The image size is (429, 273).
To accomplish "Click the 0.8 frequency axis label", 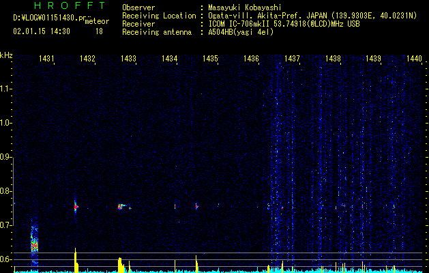I will (5, 191).
